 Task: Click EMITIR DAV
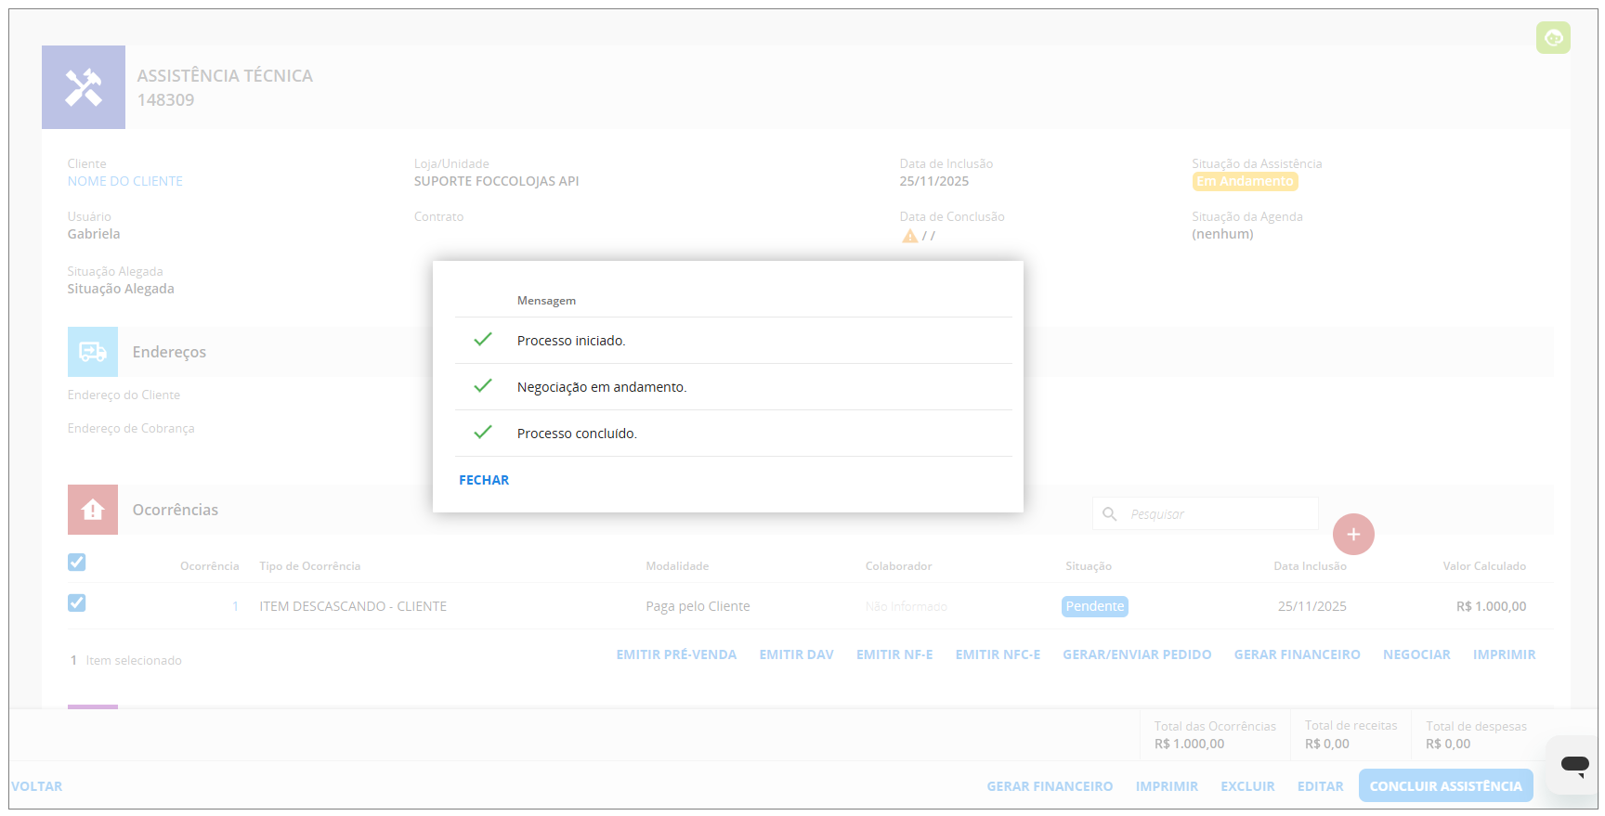point(796,654)
